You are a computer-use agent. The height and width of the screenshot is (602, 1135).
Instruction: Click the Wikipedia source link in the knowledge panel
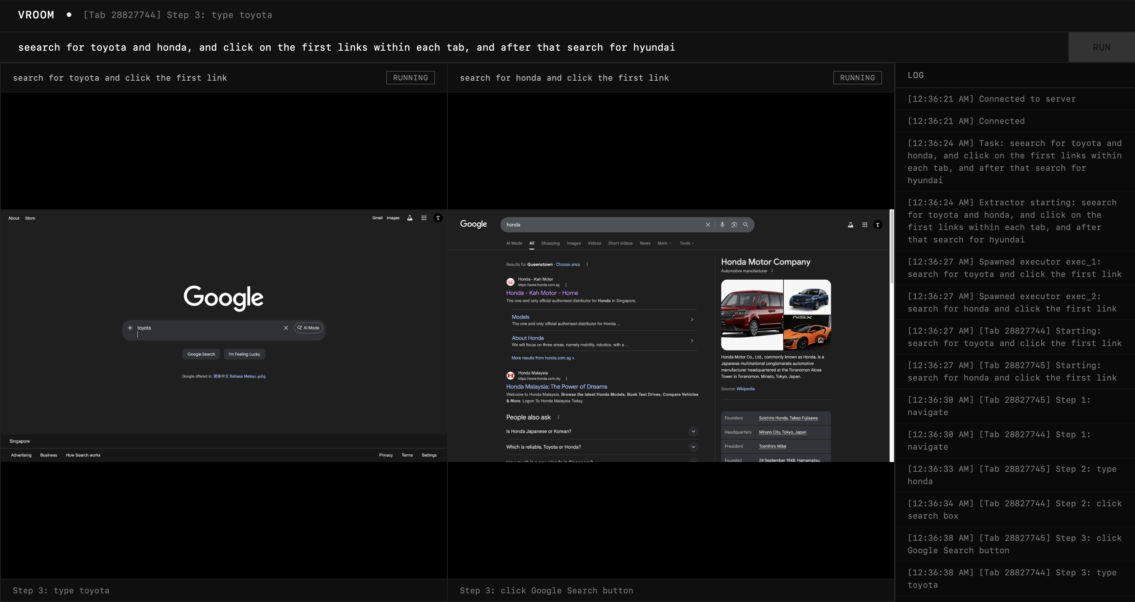745,389
